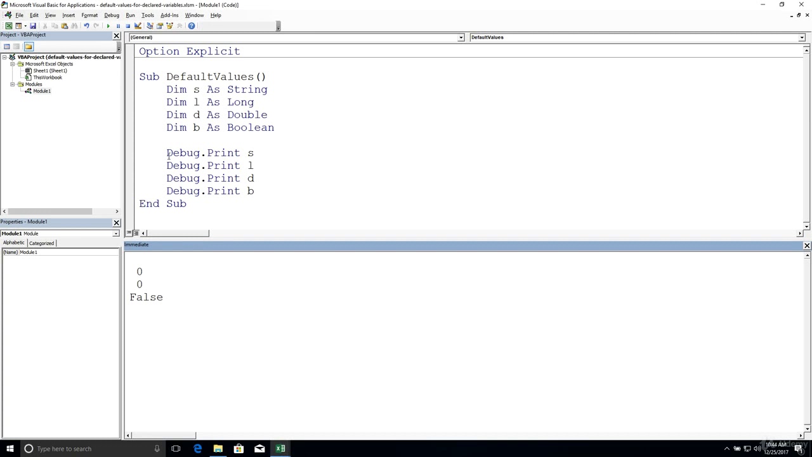Open the File menu
812x457 pixels.
[x=19, y=15]
